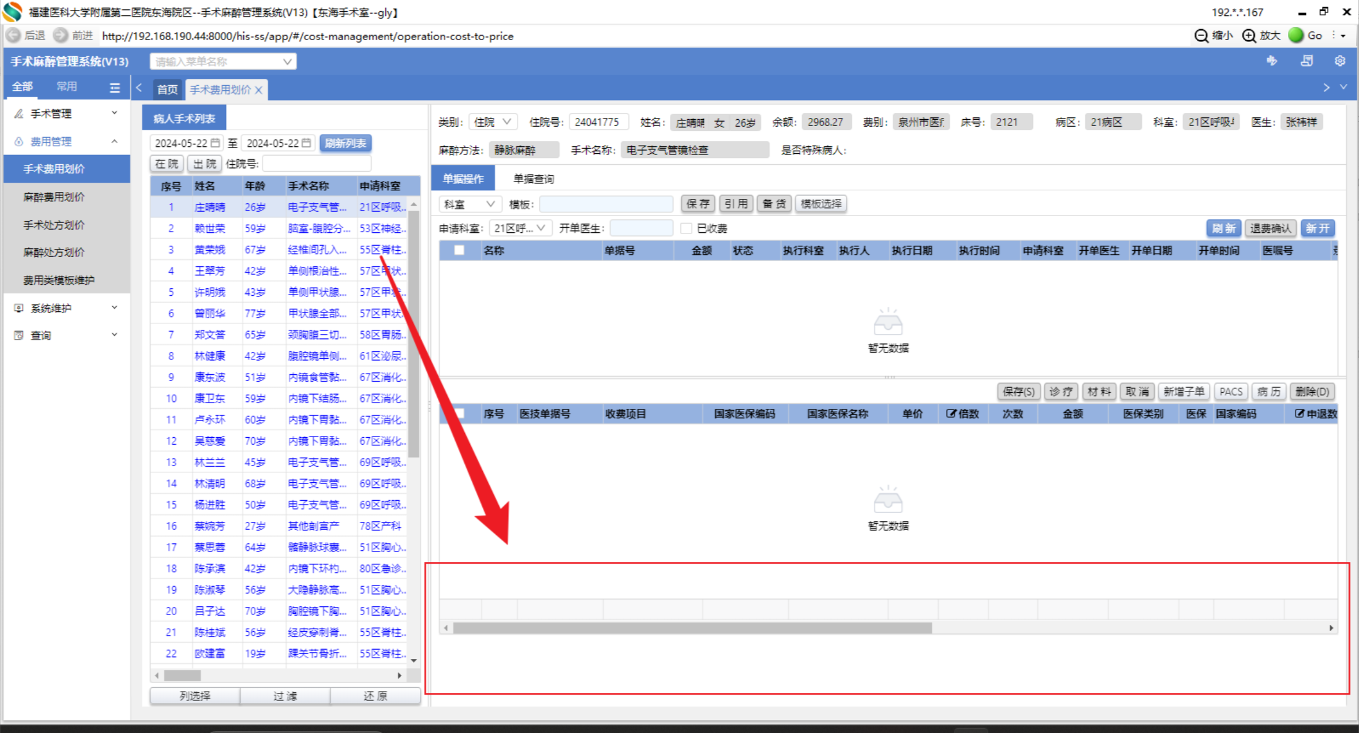Screen dimensions: 1359x733
Task: Click the plugin icon in blue header
Action: (x=1272, y=61)
